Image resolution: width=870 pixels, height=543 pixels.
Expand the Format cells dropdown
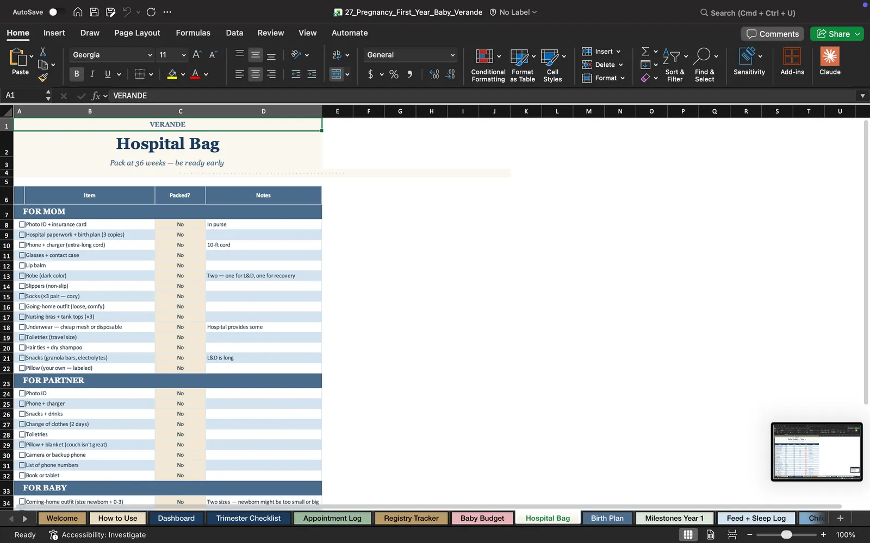point(623,78)
